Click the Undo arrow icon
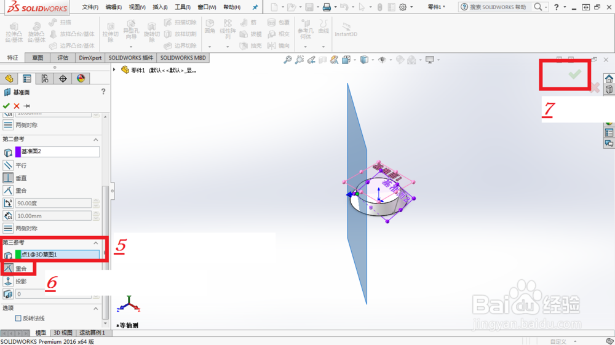Image resolution: width=615 pixels, height=345 pixels. pos(344,7)
